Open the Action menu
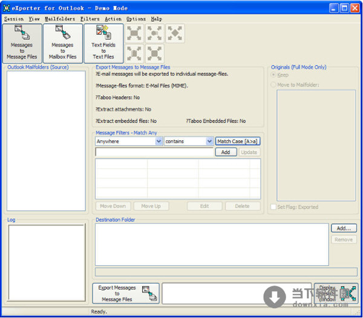Viewport: 363px width, 318px height. click(113, 19)
